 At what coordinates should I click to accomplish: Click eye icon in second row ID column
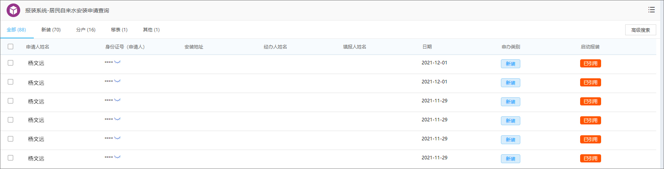pos(117,81)
